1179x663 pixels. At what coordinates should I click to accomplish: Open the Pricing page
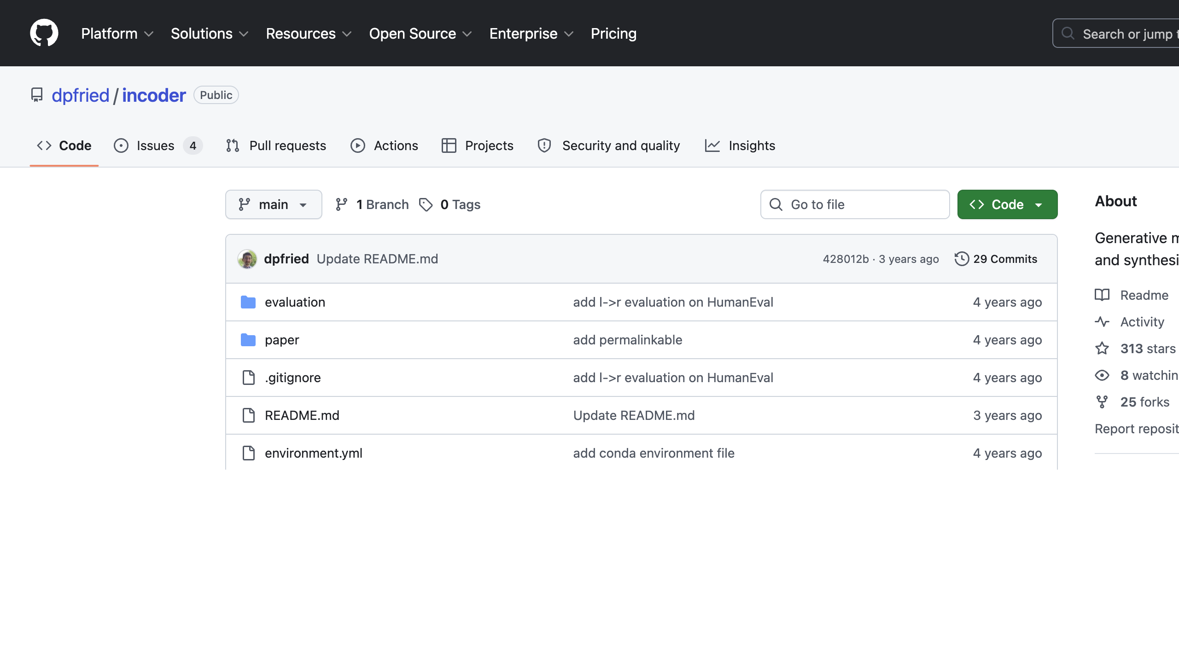click(613, 34)
